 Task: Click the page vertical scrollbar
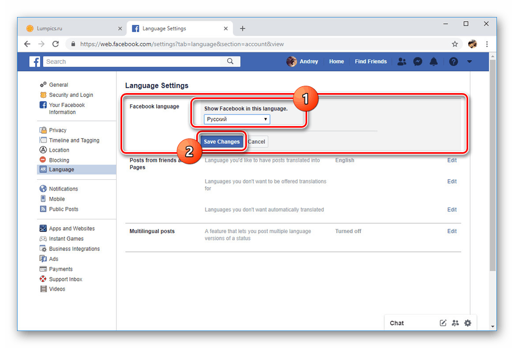493,165
